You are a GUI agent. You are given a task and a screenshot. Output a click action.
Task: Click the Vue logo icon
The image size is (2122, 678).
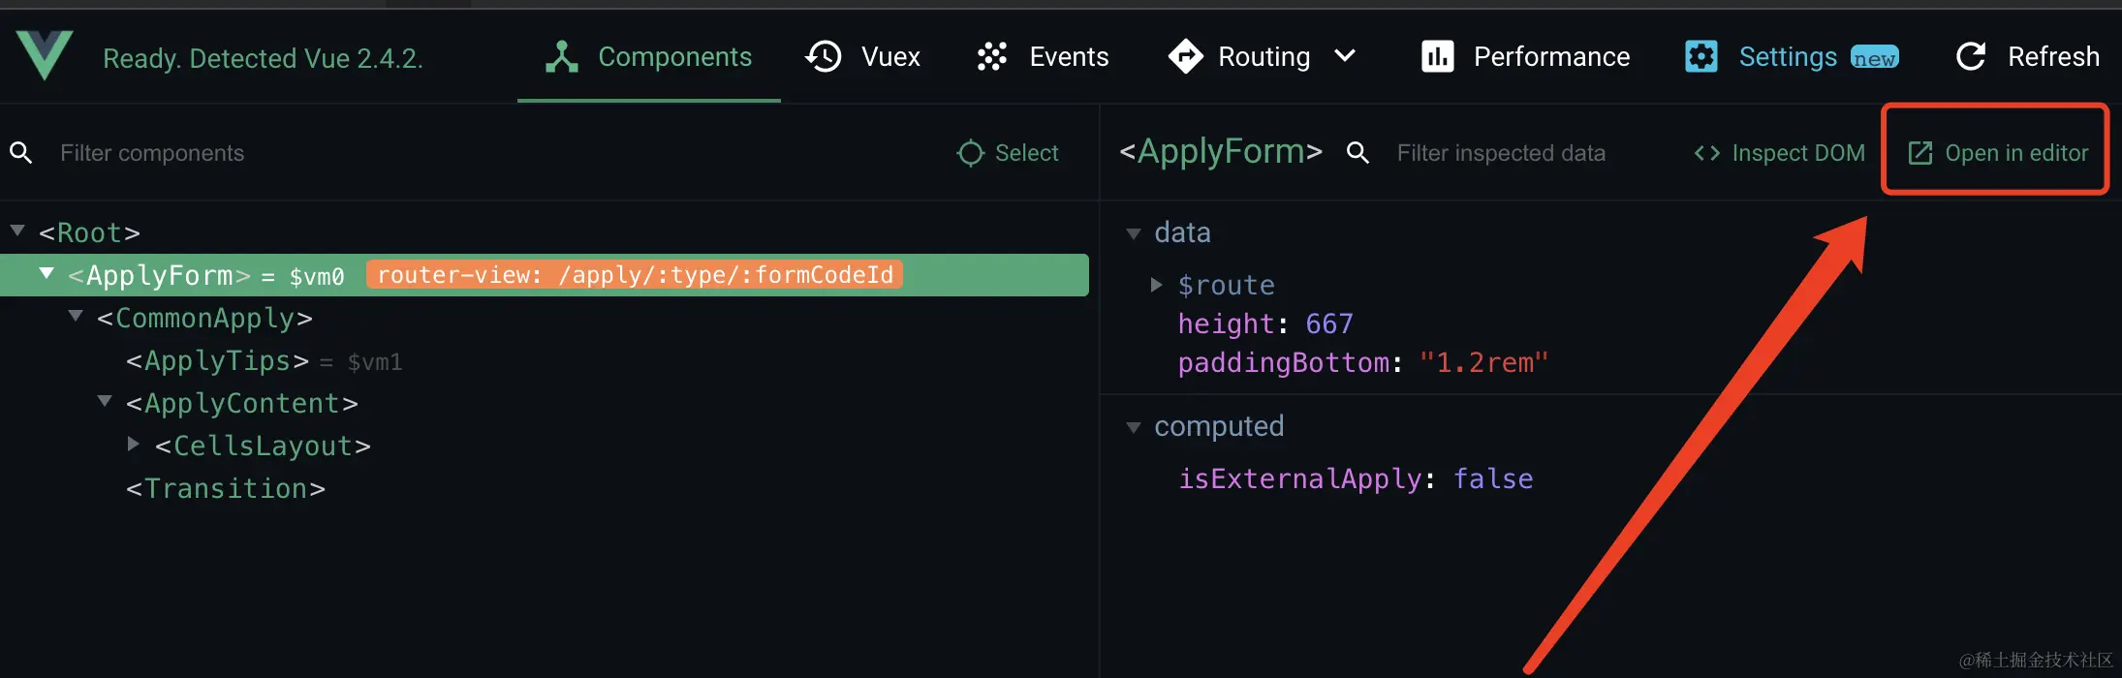[45, 54]
